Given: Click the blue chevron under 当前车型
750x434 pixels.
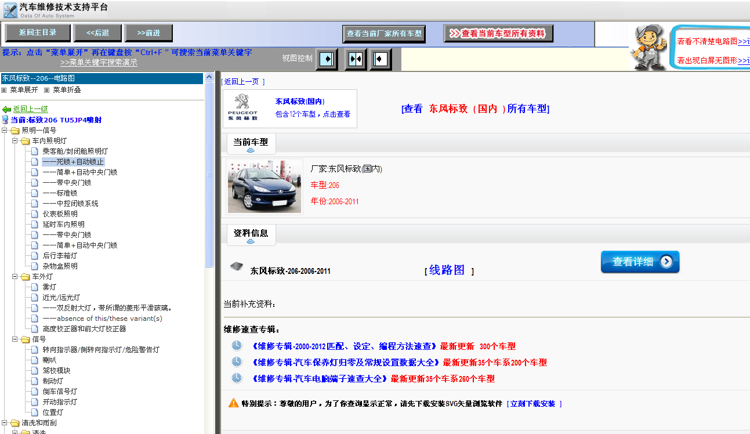Looking at the screenshot, I should coord(251,150).
